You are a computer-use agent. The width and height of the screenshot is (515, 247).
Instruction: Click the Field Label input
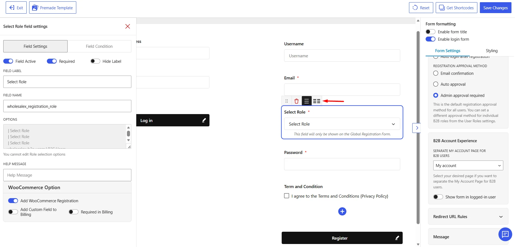pyautogui.click(x=67, y=82)
